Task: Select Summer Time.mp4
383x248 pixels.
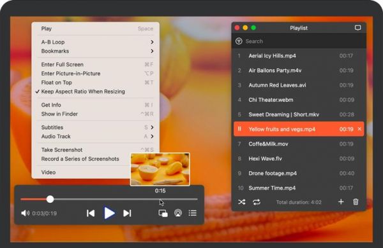Action: pyautogui.click(x=299, y=188)
